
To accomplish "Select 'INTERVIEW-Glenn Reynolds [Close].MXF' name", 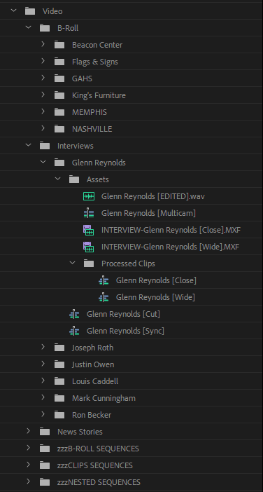I will (x=171, y=231).
